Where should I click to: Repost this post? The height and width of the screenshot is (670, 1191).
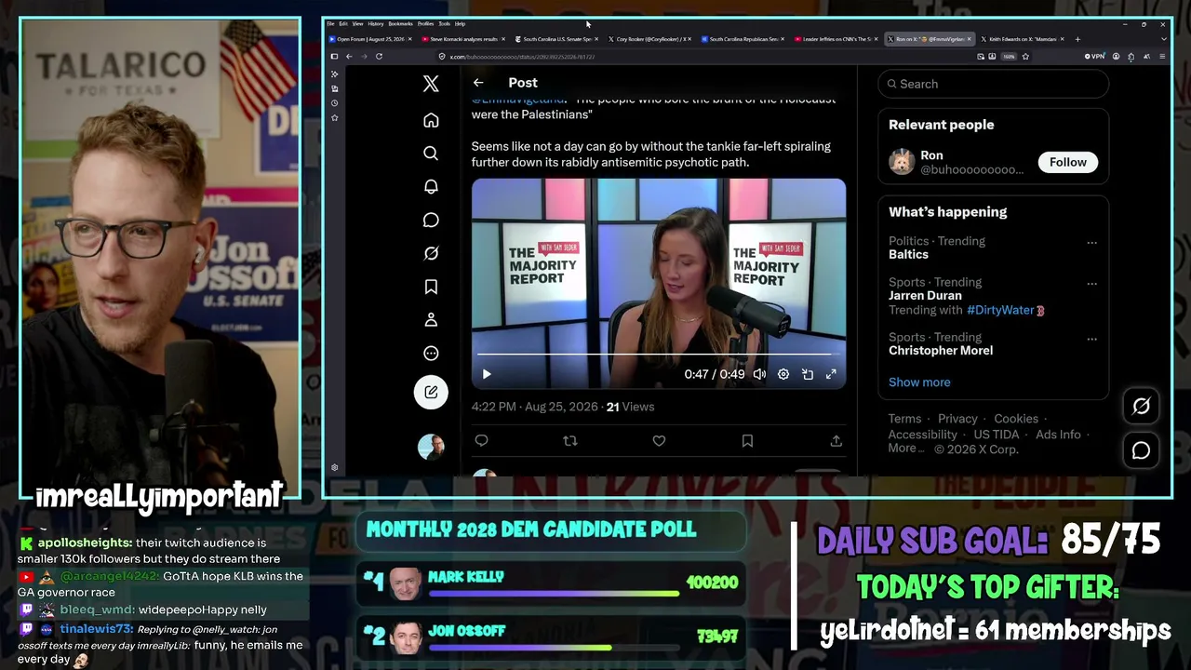pyautogui.click(x=570, y=441)
